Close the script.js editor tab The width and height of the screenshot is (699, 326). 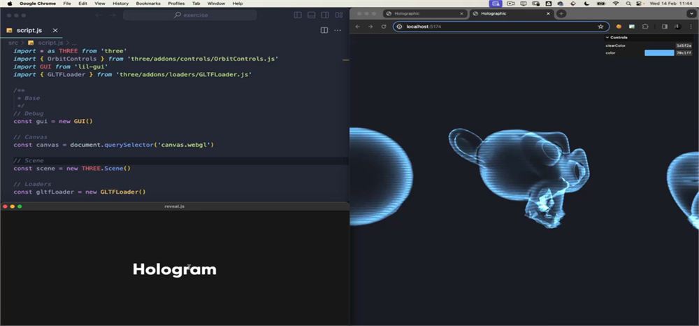(55, 30)
